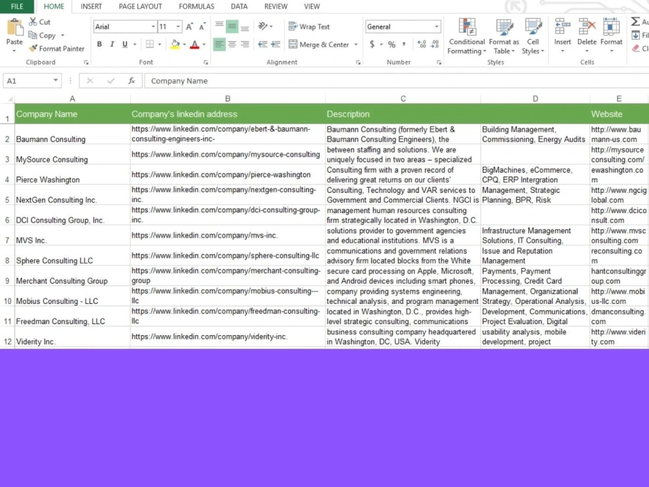Screen dimensions: 649x487
Task: Open Format as Table gallery
Action: click(x=504, y=36)
